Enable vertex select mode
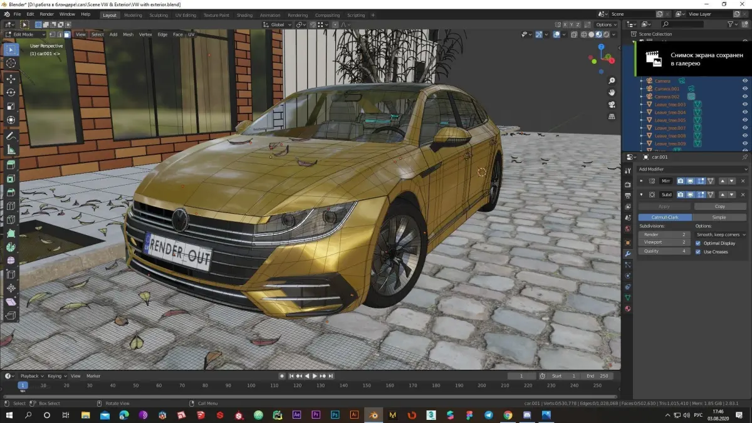Image resolution: width=752 pixels, height=423 pixels. tap(52, 34)
